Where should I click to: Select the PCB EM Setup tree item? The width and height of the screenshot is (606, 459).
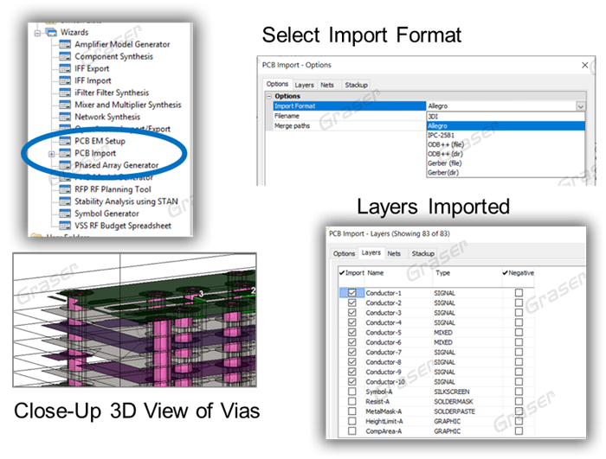click(100, 141)
